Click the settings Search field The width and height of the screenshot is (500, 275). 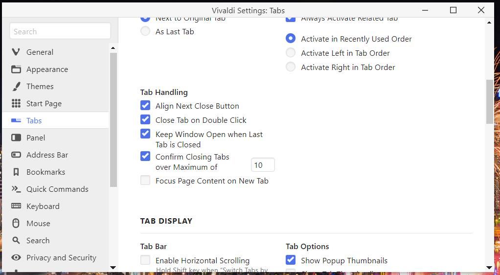60,31
